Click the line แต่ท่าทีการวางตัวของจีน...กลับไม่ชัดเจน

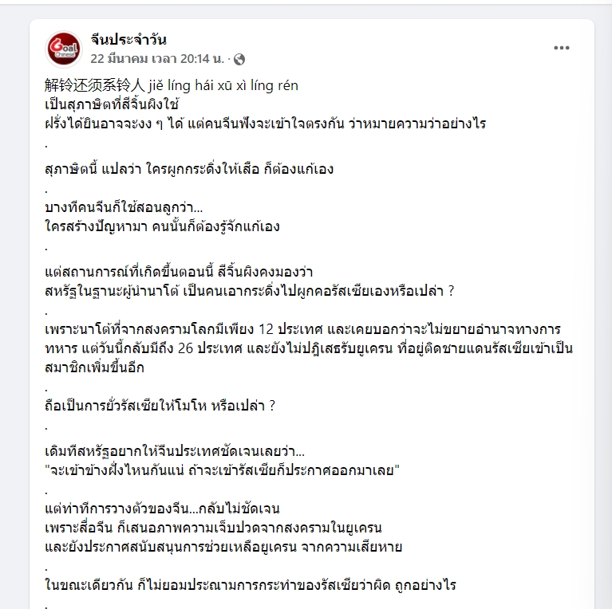(162, 509)
